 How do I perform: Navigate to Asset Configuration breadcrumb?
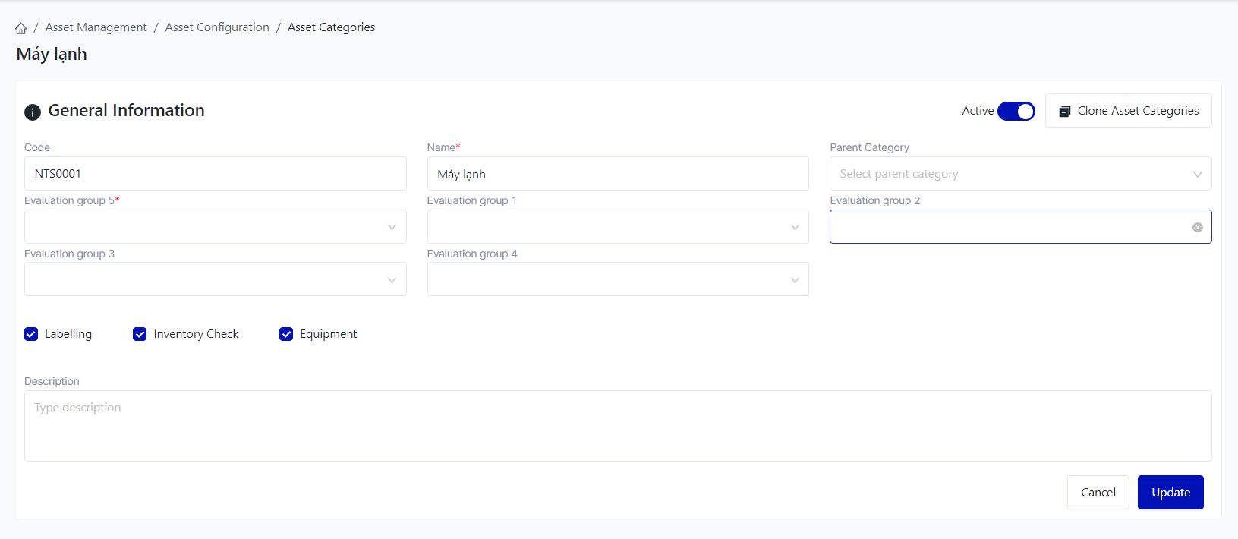217,27
